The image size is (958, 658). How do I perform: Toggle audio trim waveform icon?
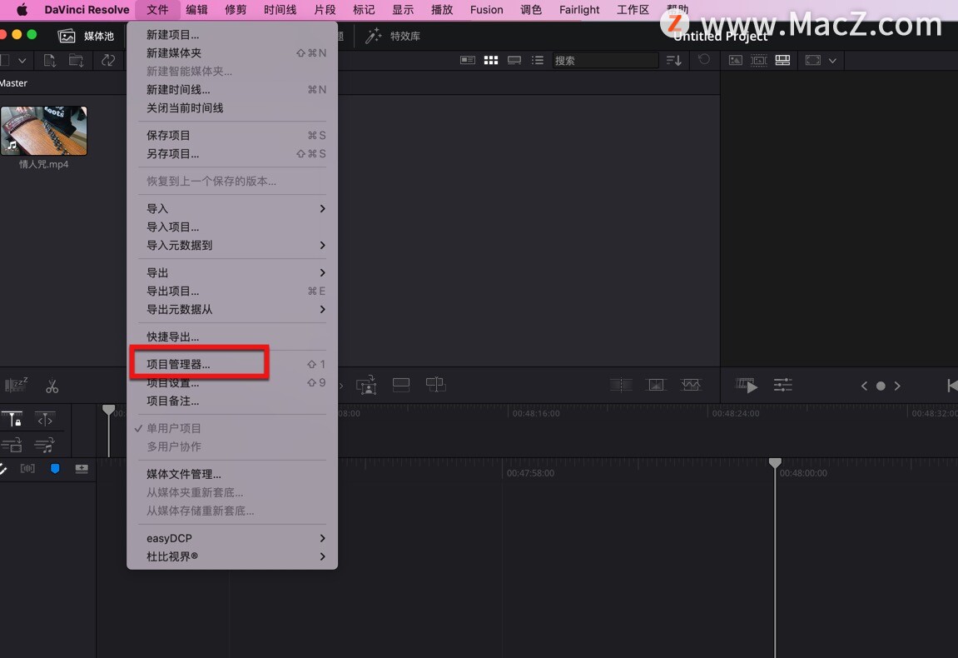[x=27, y=468]
